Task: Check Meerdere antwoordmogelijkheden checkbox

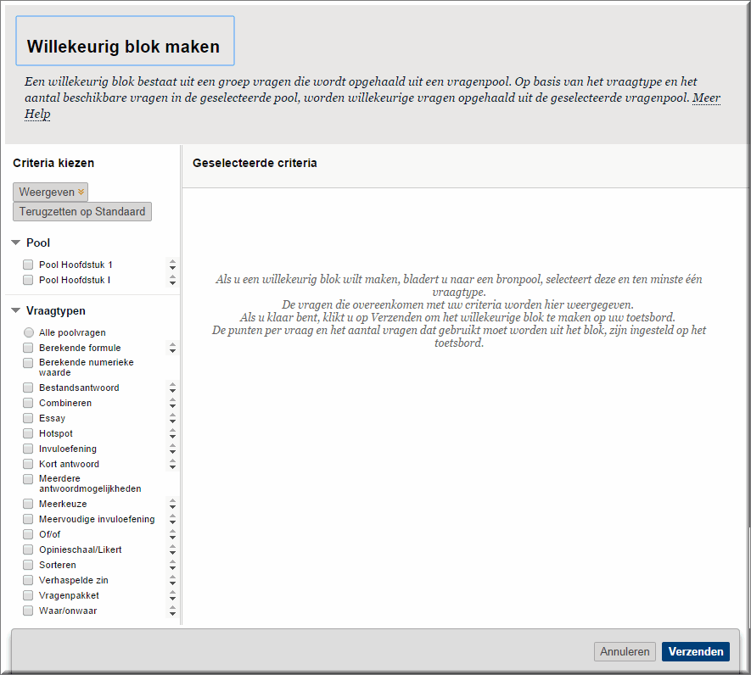Action: pyautogui.click(x=28, y=479)
